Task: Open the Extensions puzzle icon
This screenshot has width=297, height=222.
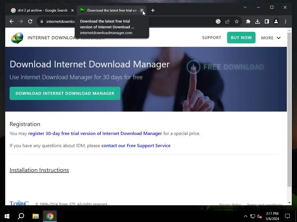Action: pos(248,21)
